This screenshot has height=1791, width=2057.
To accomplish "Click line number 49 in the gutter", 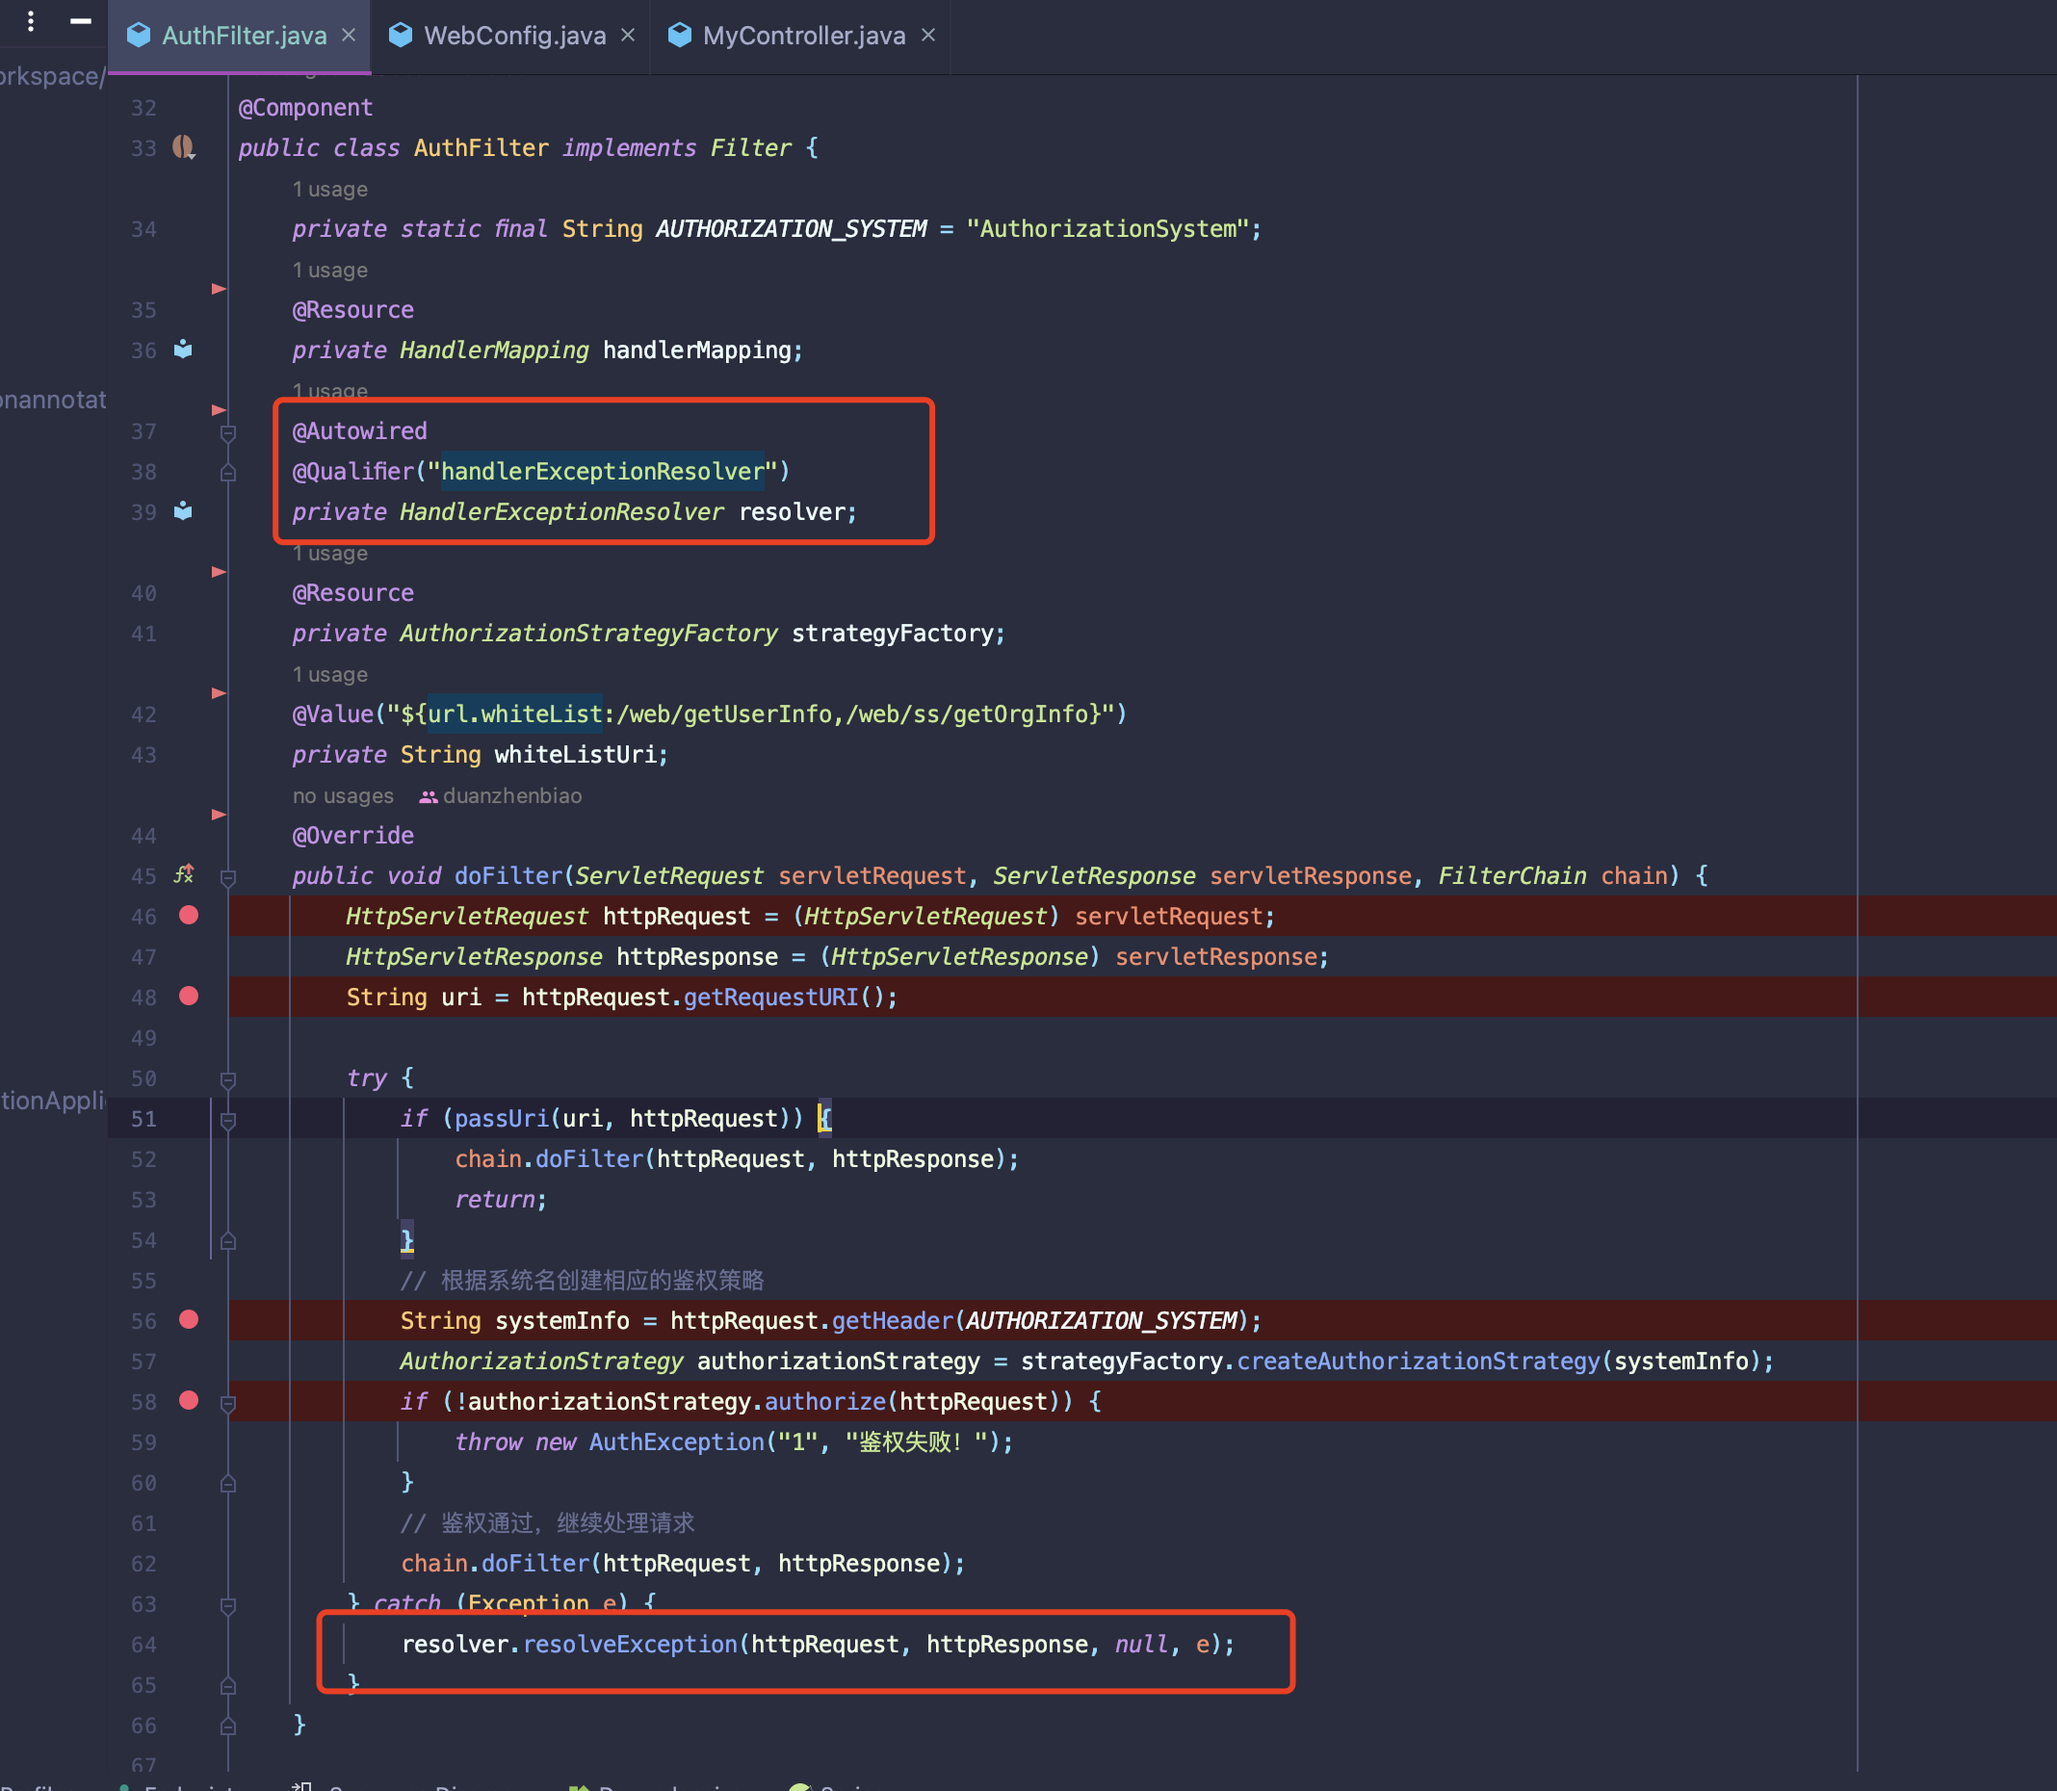I will pos(143,1038).
